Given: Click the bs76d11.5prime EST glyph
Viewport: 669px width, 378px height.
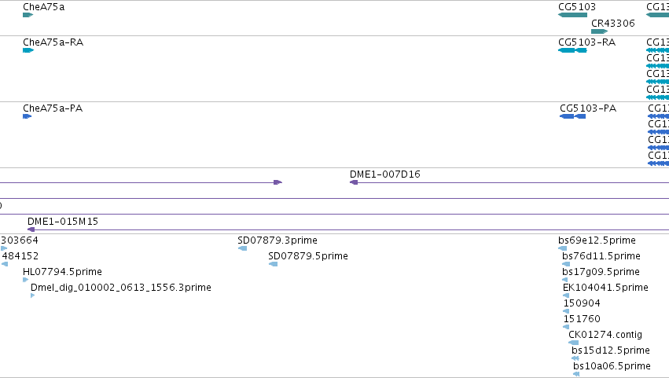Looking at the screenshot, I should click(566, 264).
